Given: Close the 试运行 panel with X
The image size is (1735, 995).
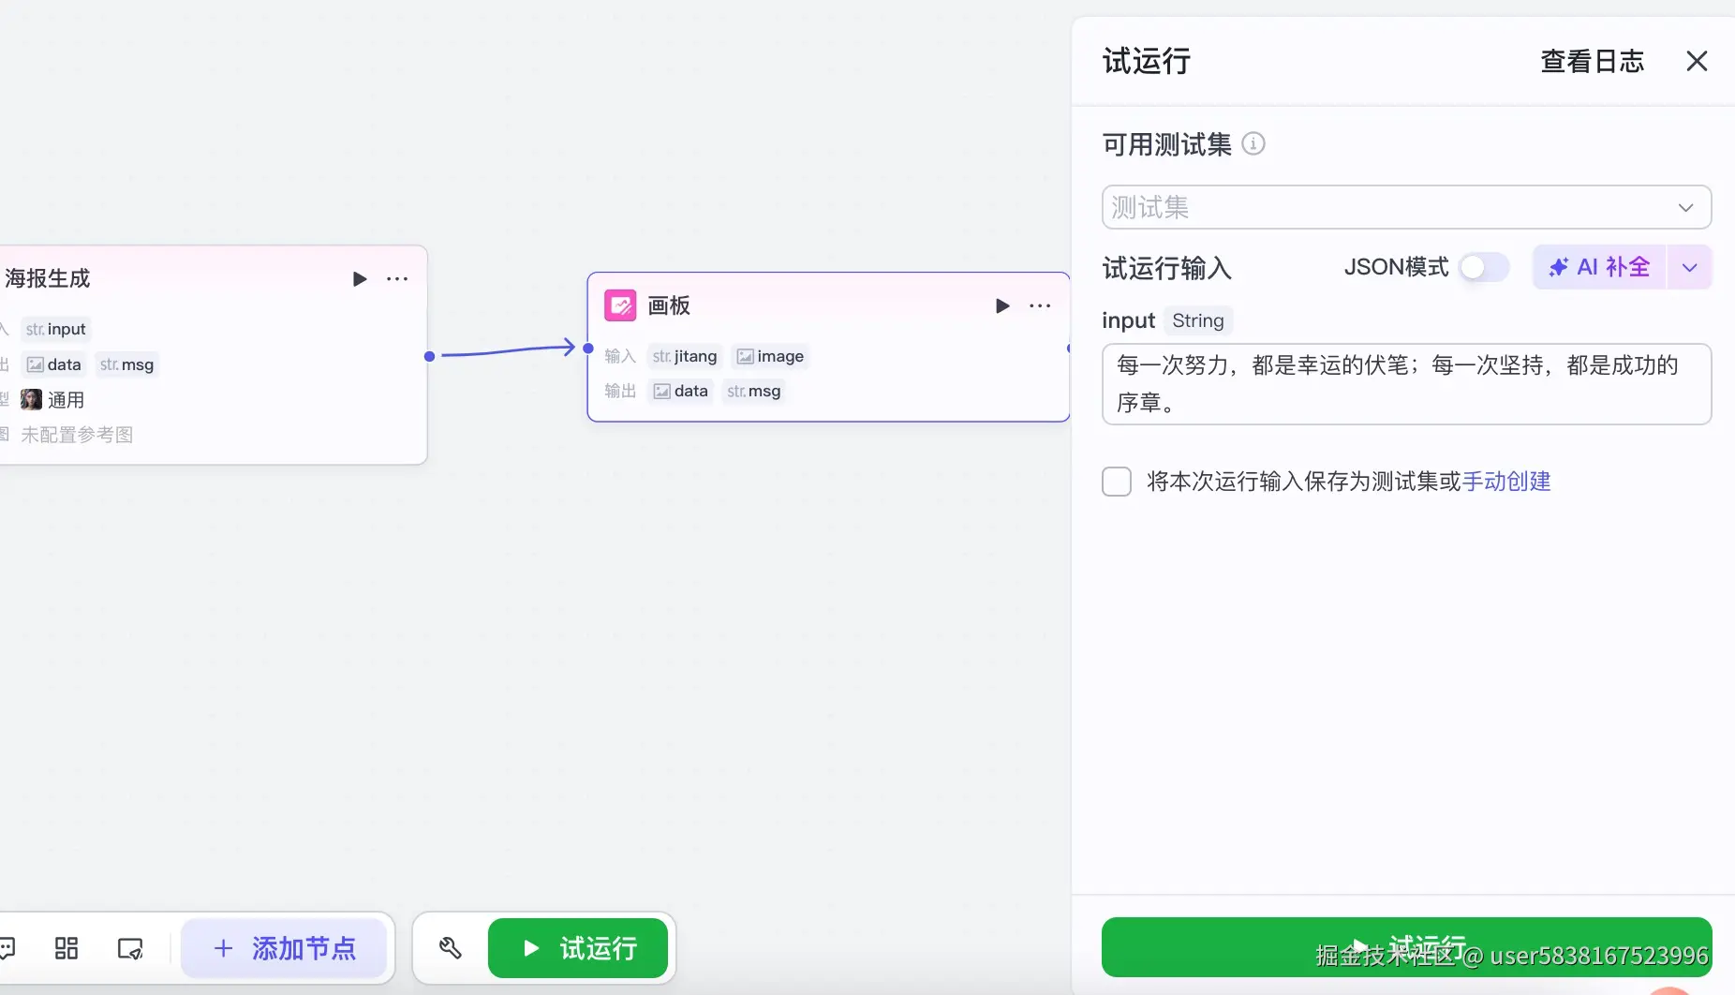Looking at the screenshot, I should pos(1698,61).
